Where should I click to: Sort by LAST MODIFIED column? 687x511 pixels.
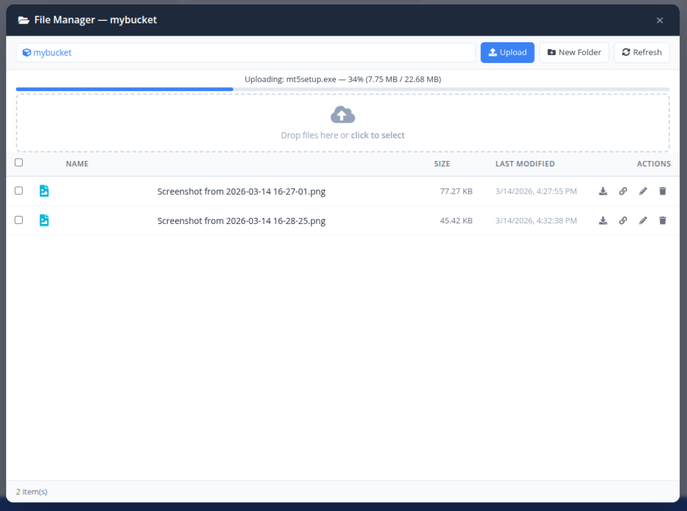point(525,164)
